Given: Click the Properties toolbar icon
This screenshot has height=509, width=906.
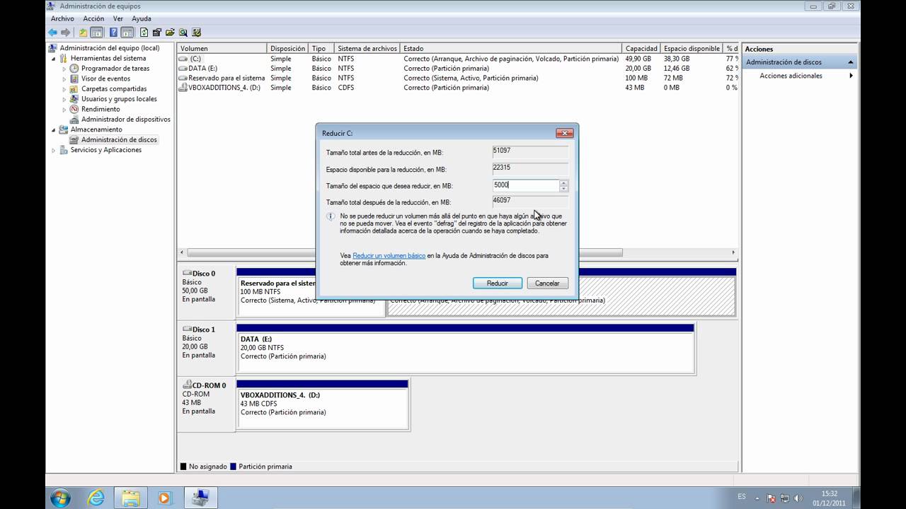Looking at the screenshot, I should (x=157, y=33).
